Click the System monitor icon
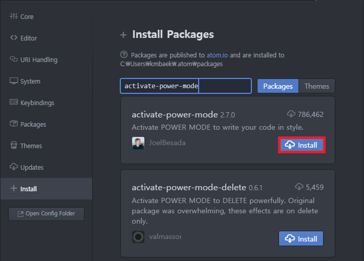Screen dimensions: 364x261 coord(14,81)
